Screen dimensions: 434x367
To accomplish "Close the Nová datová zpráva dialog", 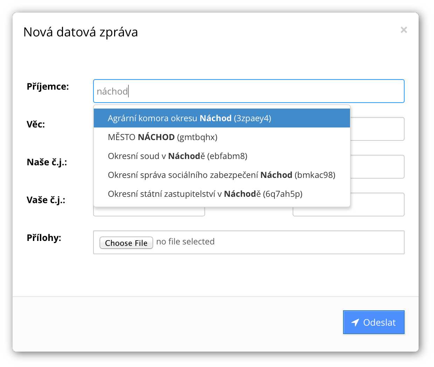I will [x=404, y=30].
